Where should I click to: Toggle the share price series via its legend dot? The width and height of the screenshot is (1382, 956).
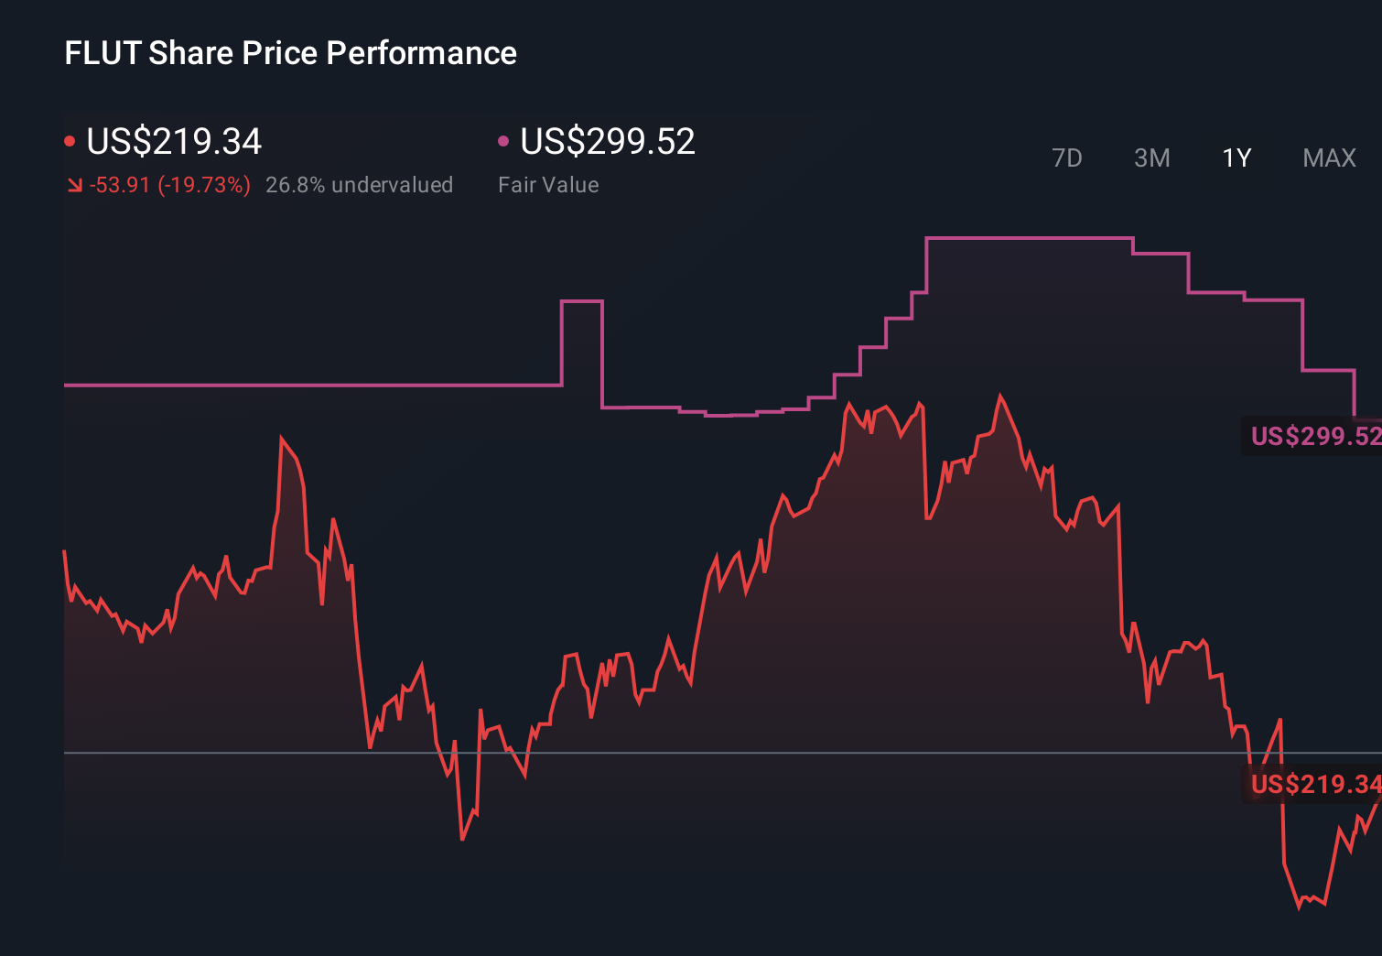coord(71,140)
